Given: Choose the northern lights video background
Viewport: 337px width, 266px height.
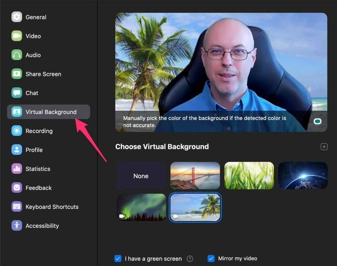Looking at the screenshot, I should (x=141, y=207).
